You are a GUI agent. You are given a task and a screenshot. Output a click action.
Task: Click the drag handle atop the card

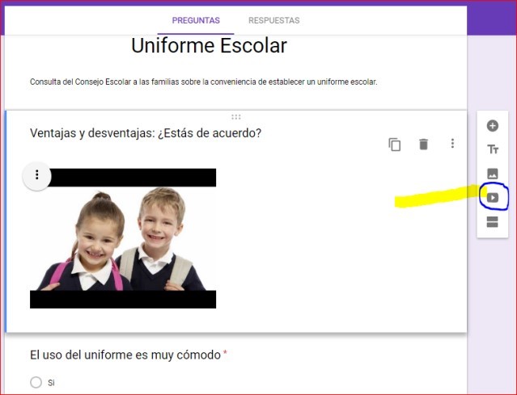coord(236,117)
